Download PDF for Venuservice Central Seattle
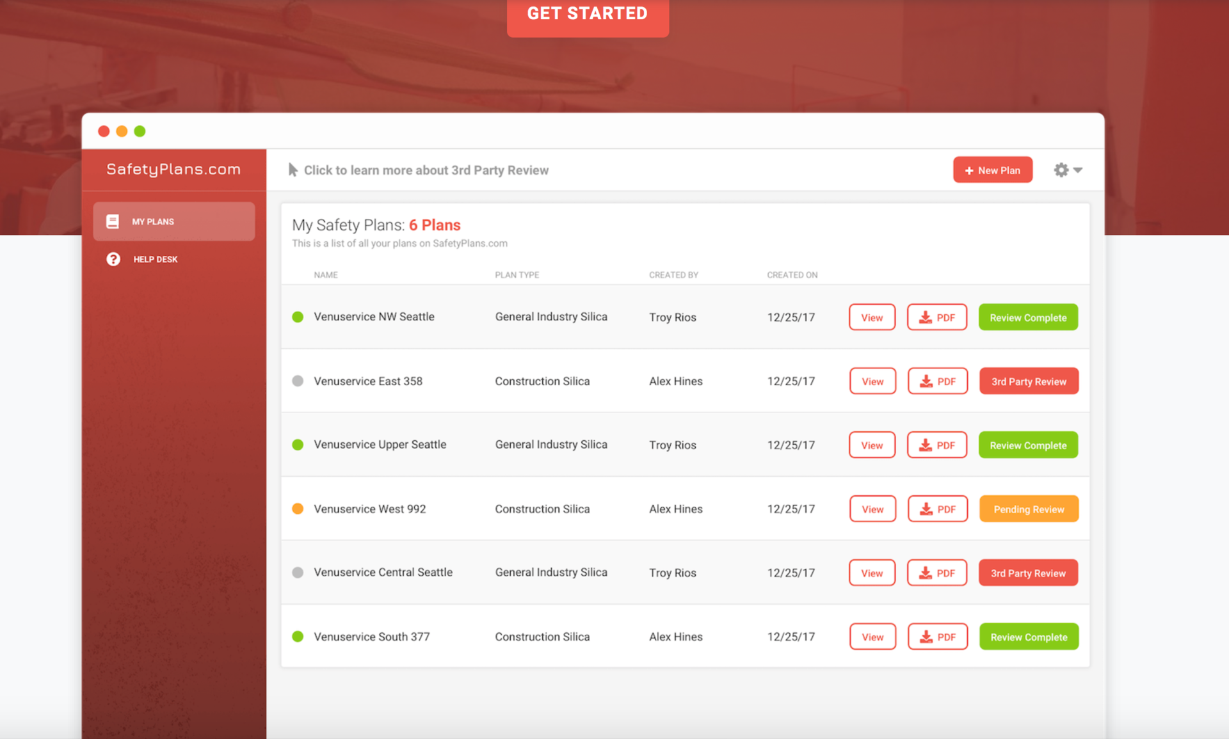This screenshot has width=1229, height=739. (x=937, y=573)
